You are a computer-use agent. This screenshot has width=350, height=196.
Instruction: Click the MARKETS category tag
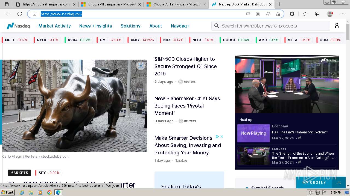[x=19, y=173]
